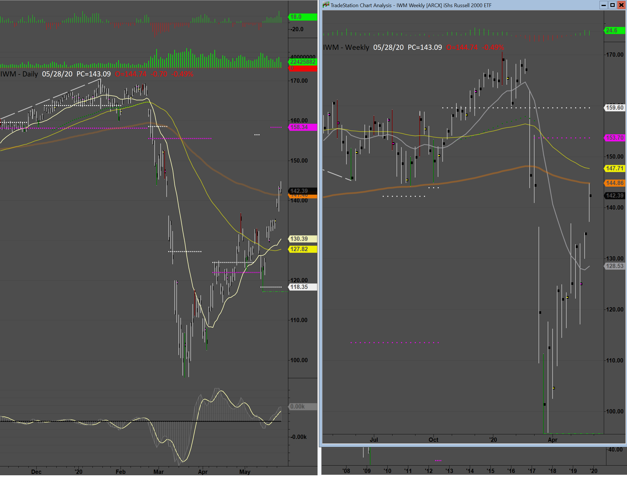Select the black 142.39 last price label on the Daily chart
Image resolution: width=627 pixels, height=477 pixels.
[303, 191]
